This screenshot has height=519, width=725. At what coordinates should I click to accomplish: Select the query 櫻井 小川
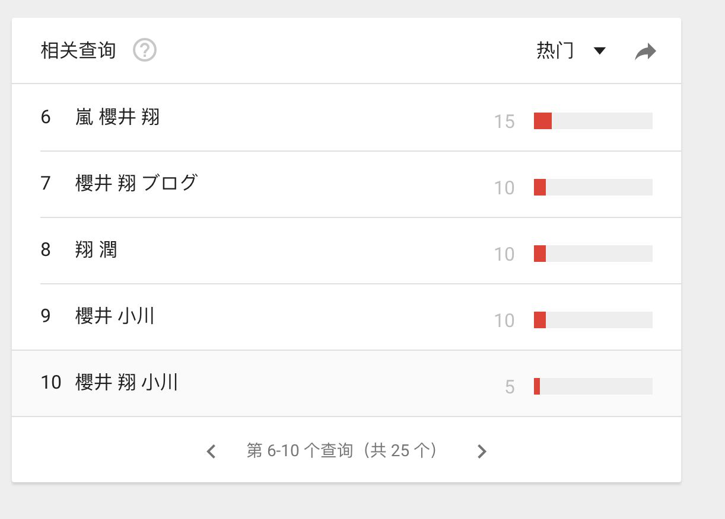115,316
